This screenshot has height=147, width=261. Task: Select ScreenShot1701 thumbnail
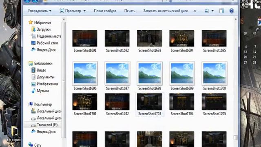click(85, 102)
